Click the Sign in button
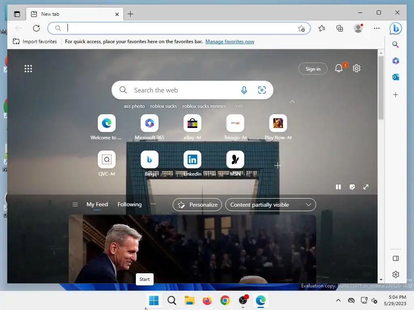The height and width of the screenshot is (310, 414). (x=313, y=69)
